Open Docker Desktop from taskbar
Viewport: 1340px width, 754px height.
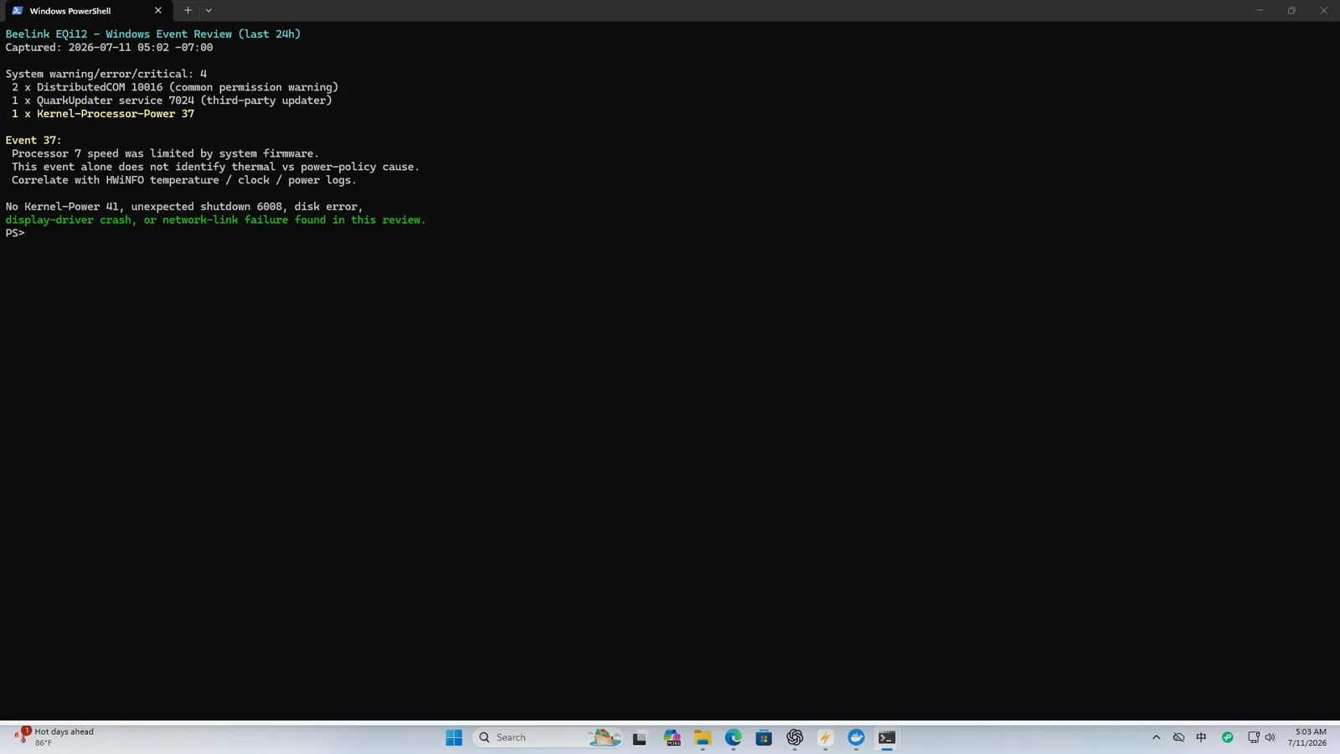coord(856,737)
